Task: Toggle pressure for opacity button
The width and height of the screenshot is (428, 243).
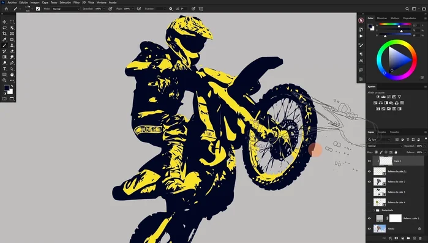Action: [x=110, y=9]
